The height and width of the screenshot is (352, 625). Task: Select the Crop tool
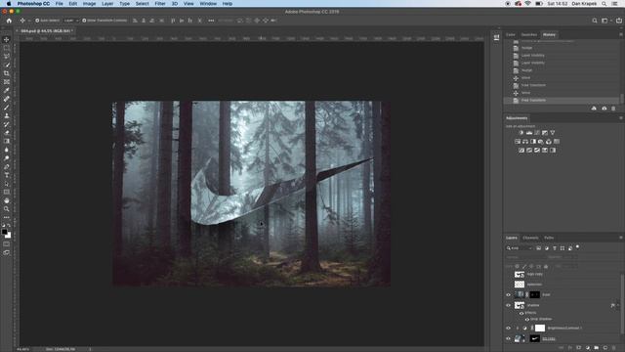tap(7, 73)
